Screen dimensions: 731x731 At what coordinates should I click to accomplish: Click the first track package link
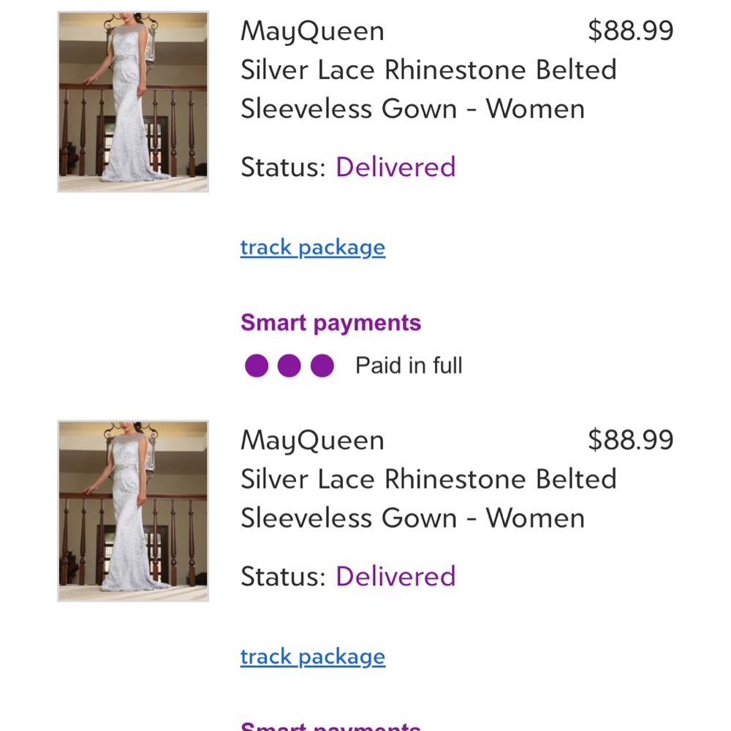313,248
